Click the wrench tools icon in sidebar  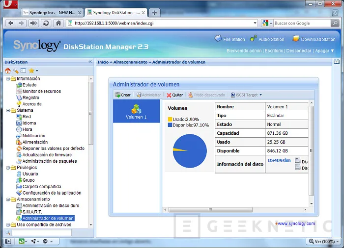pyautogui.click(x=15, y=71)
